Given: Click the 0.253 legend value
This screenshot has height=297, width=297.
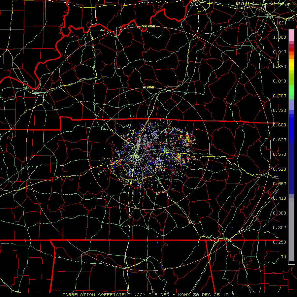Looking at the screenshot, I should tap(280, 242).
